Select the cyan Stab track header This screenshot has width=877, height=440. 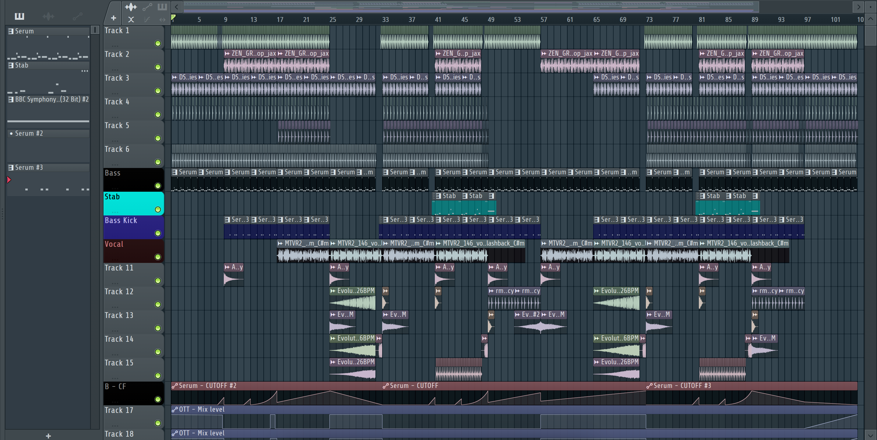tap(133, 203)
